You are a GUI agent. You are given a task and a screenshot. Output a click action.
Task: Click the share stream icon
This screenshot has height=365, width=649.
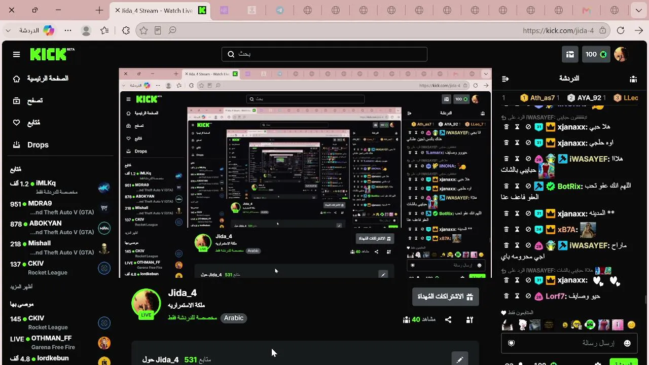coord(448,320)
